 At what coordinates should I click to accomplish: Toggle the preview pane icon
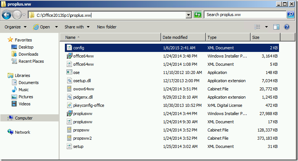coord(276,27)
